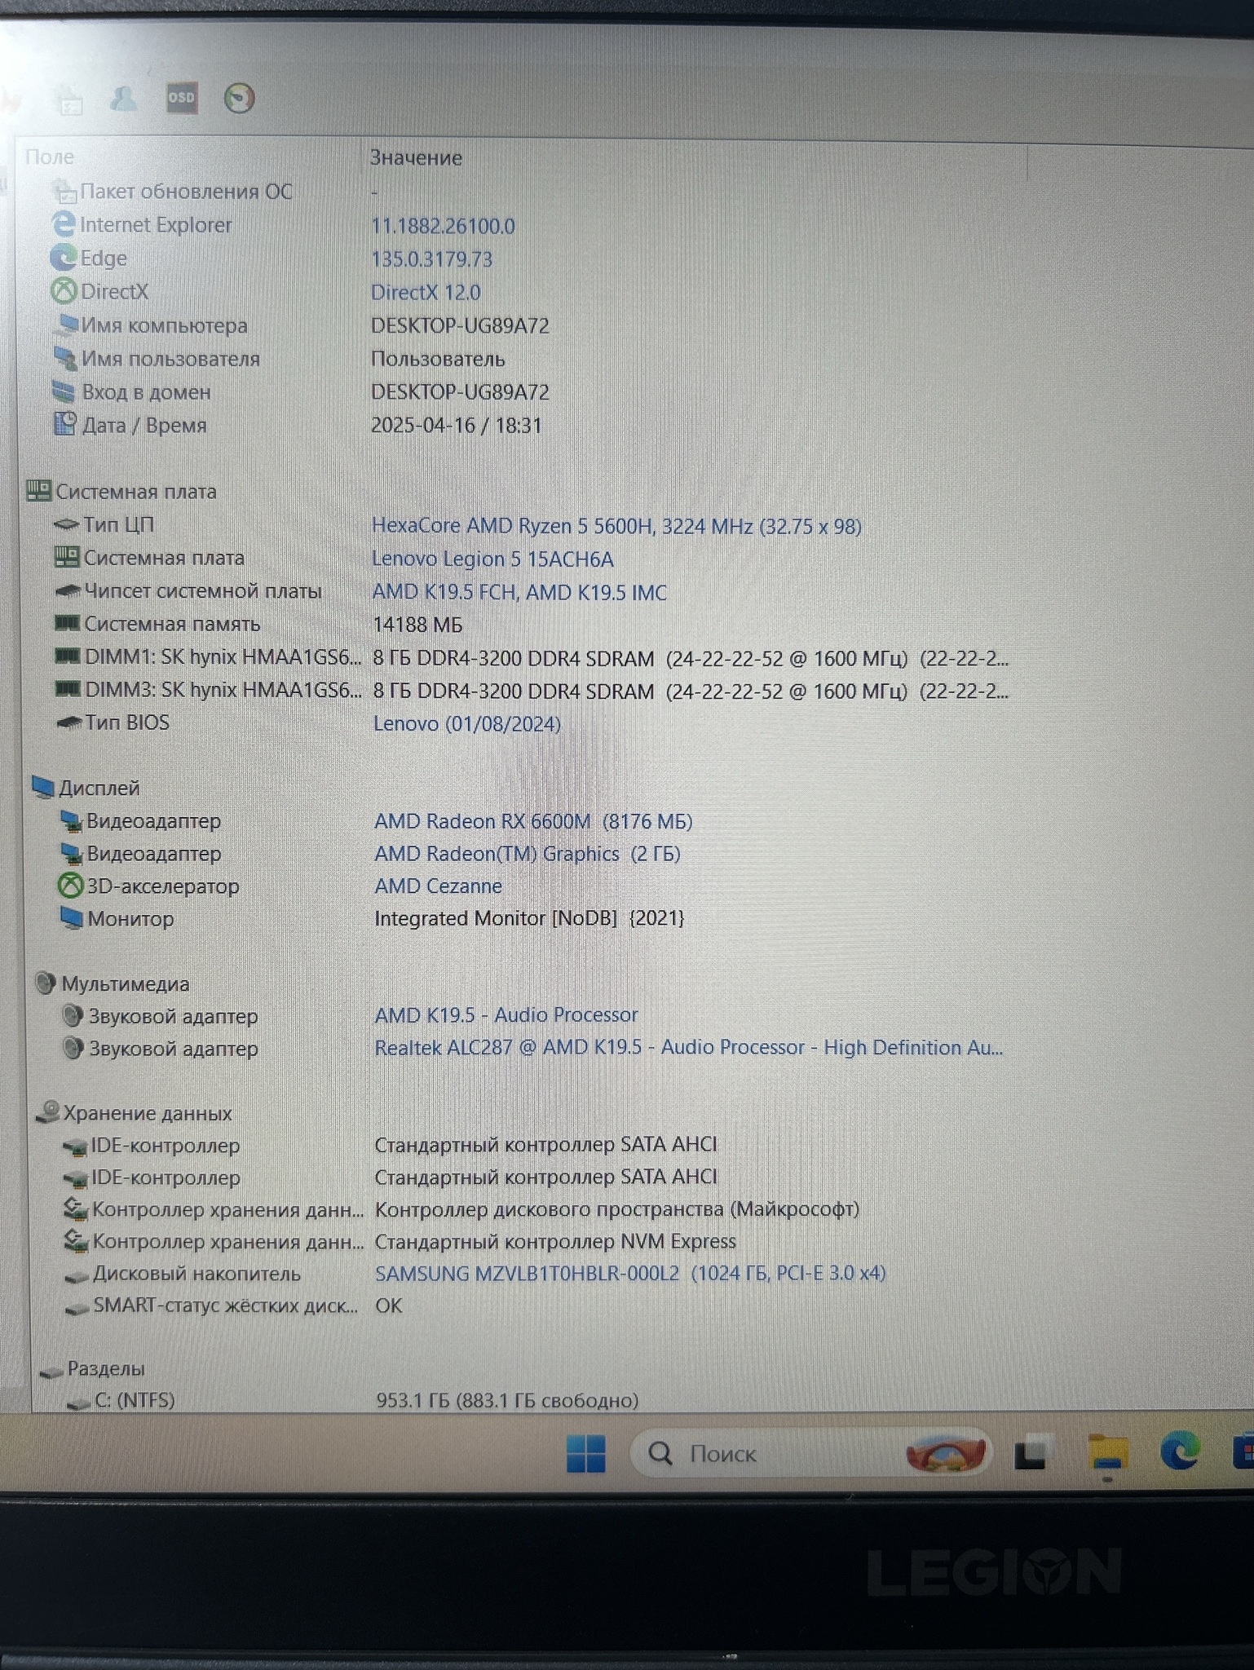Click the chipset icon beside Чипсет системной платы
The height and width of the screenshot is (1670, 1254).
click(68, 590)
